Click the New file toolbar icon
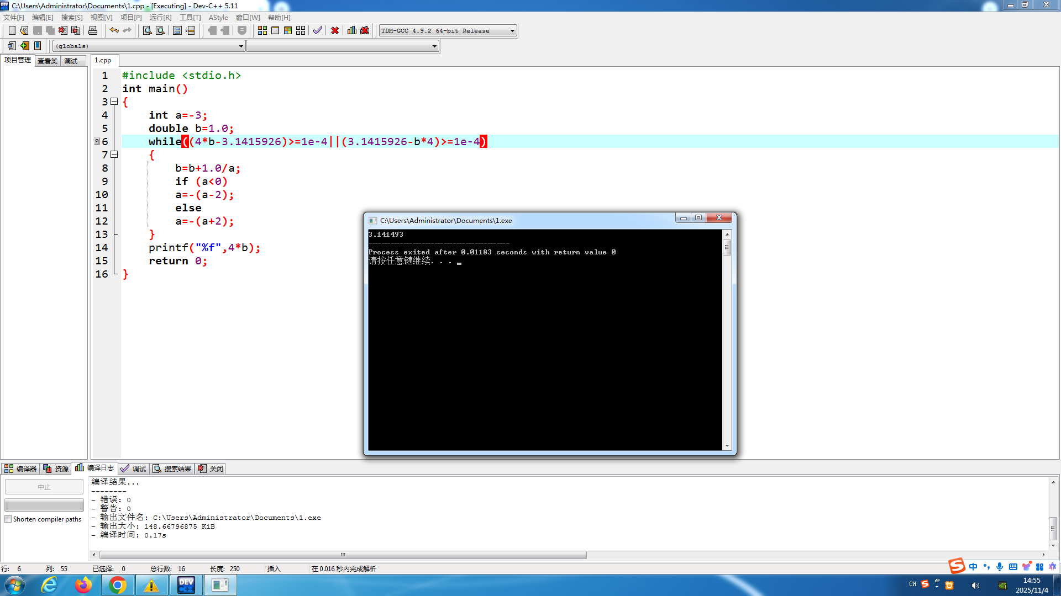Viewport: 1061px width, 596px height. point(12,30)
